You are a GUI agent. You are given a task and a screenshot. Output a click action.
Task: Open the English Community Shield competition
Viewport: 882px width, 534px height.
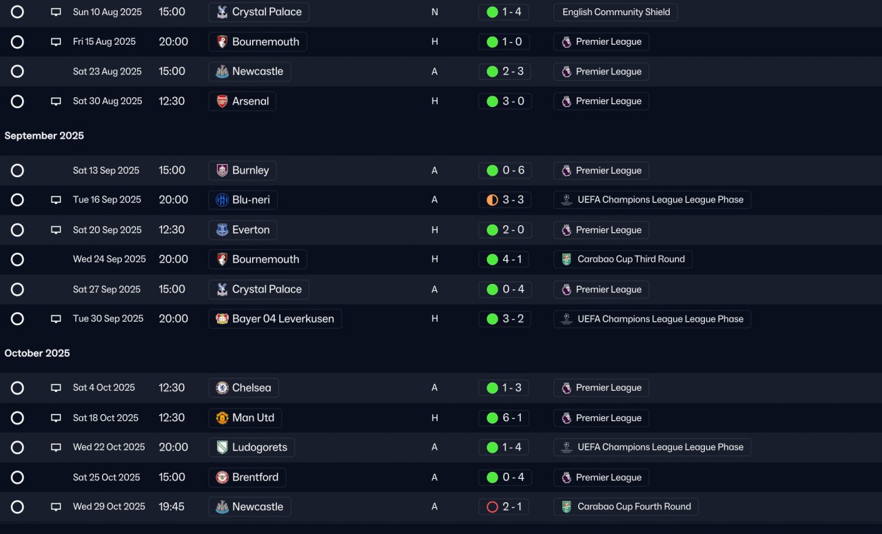coord(615,12)
